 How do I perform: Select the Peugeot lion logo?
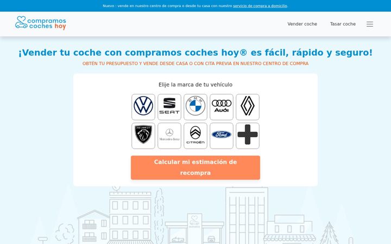pos(143,136)
